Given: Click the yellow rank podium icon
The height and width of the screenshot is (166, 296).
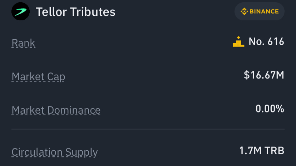Looking at the screenshot, I should 238,42.
